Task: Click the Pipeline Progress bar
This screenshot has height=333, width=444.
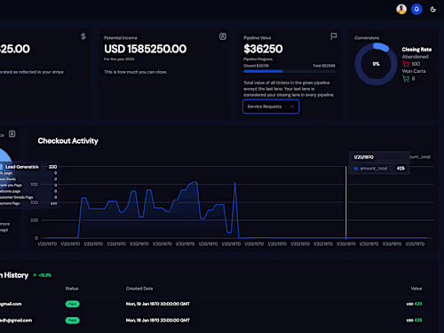Action: coord(289,71)
